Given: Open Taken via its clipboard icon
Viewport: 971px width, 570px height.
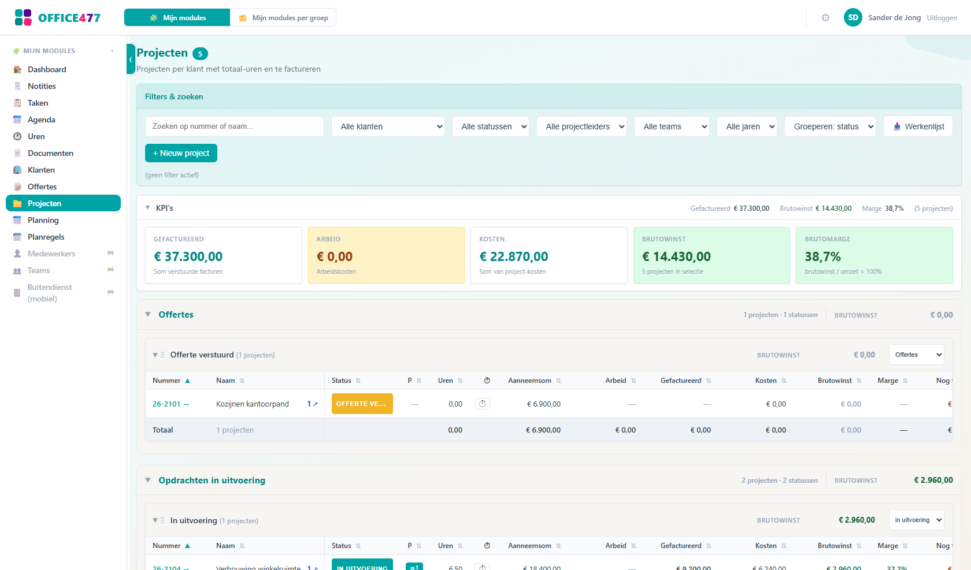Looking at the screenshot, I should [17, 103].
